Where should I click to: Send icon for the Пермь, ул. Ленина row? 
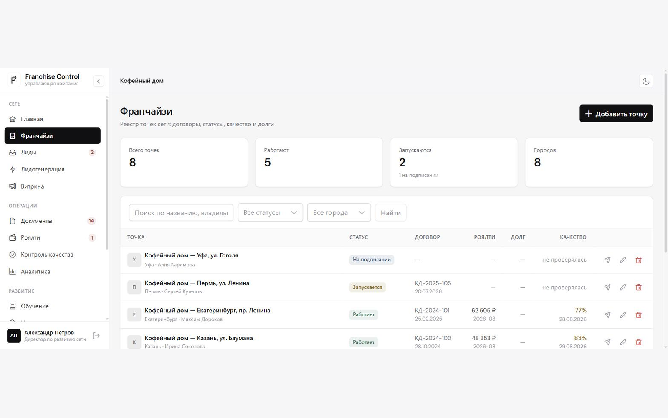click(607, 287)
